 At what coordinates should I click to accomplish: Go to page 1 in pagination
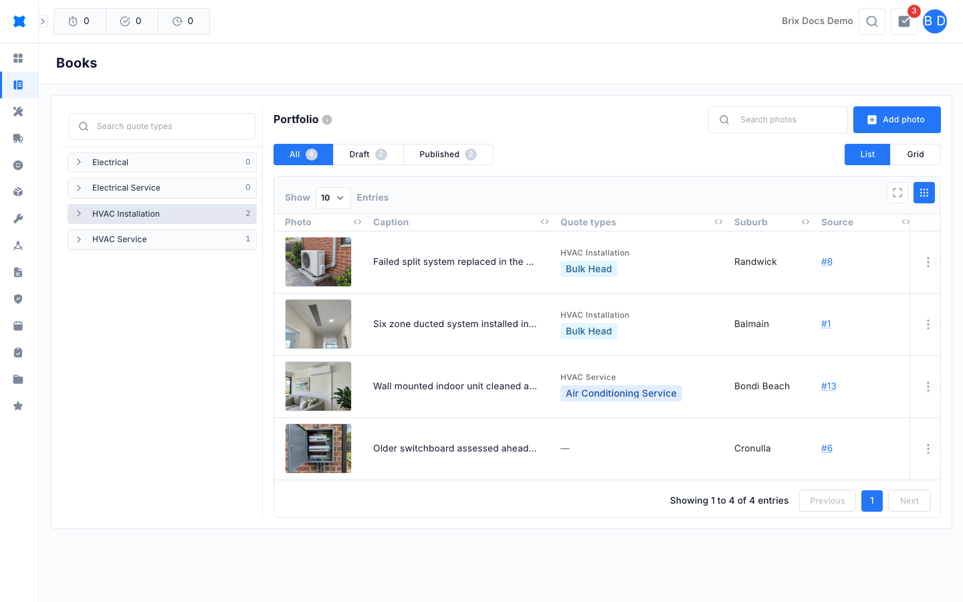(872, 501)
